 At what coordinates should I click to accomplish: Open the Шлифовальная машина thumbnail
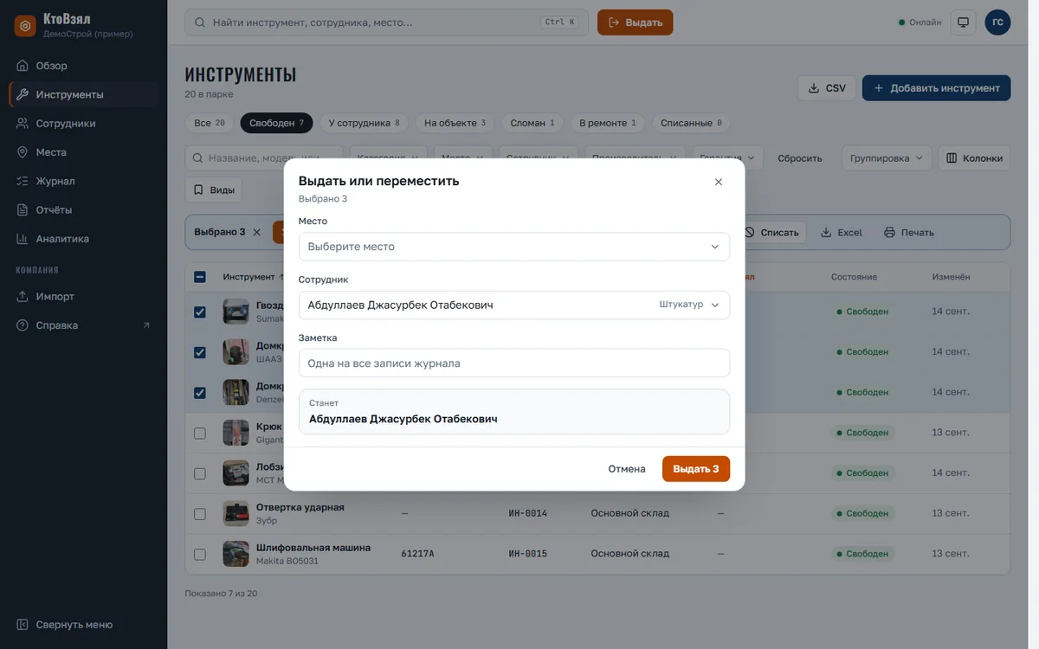[236, 554]
